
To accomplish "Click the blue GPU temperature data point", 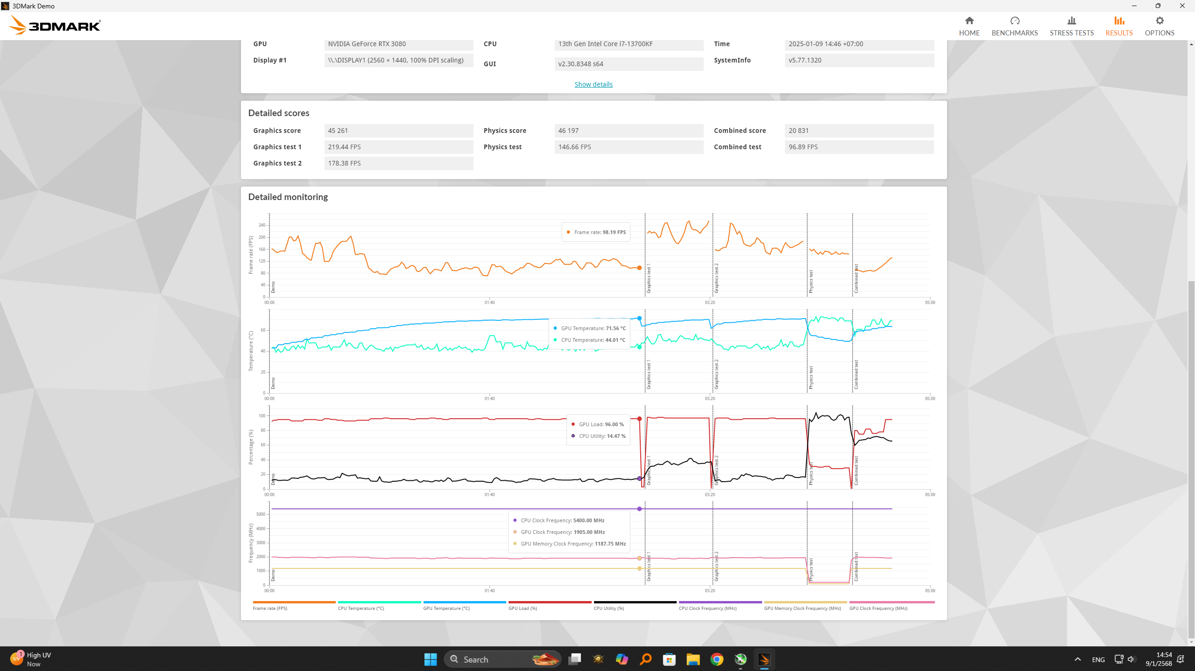I will point(639,318).
